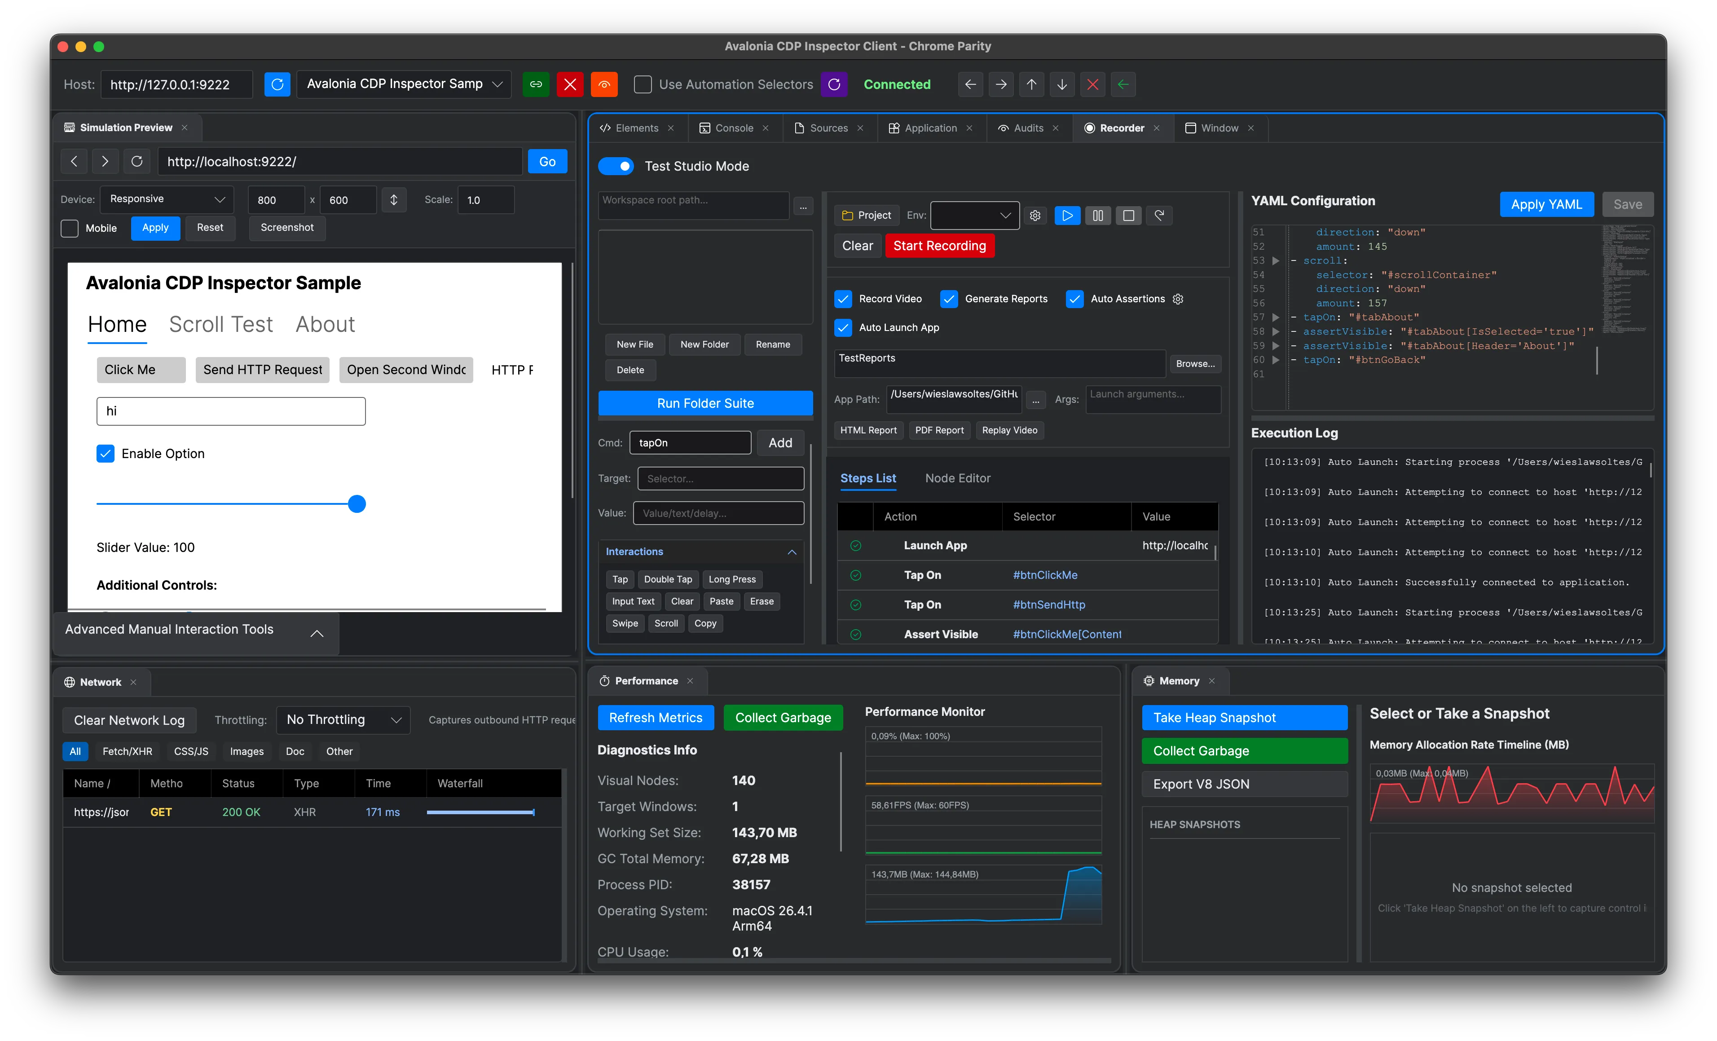
Task: Click Run Folder Suite button
Action: pos(705,403)
